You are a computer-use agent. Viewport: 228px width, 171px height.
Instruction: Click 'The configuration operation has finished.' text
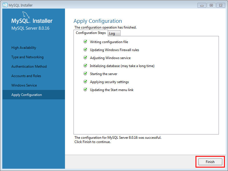pos(105,27)
